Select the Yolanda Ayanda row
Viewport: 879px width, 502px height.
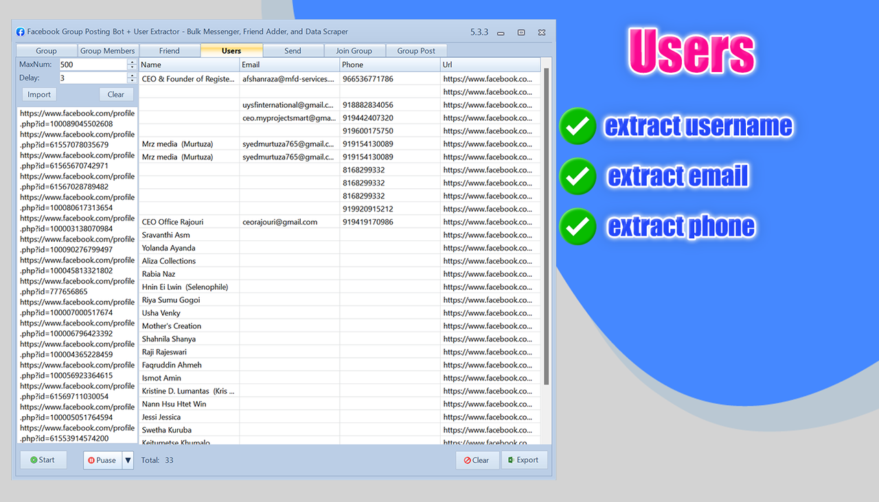click(x=340, y=248)
